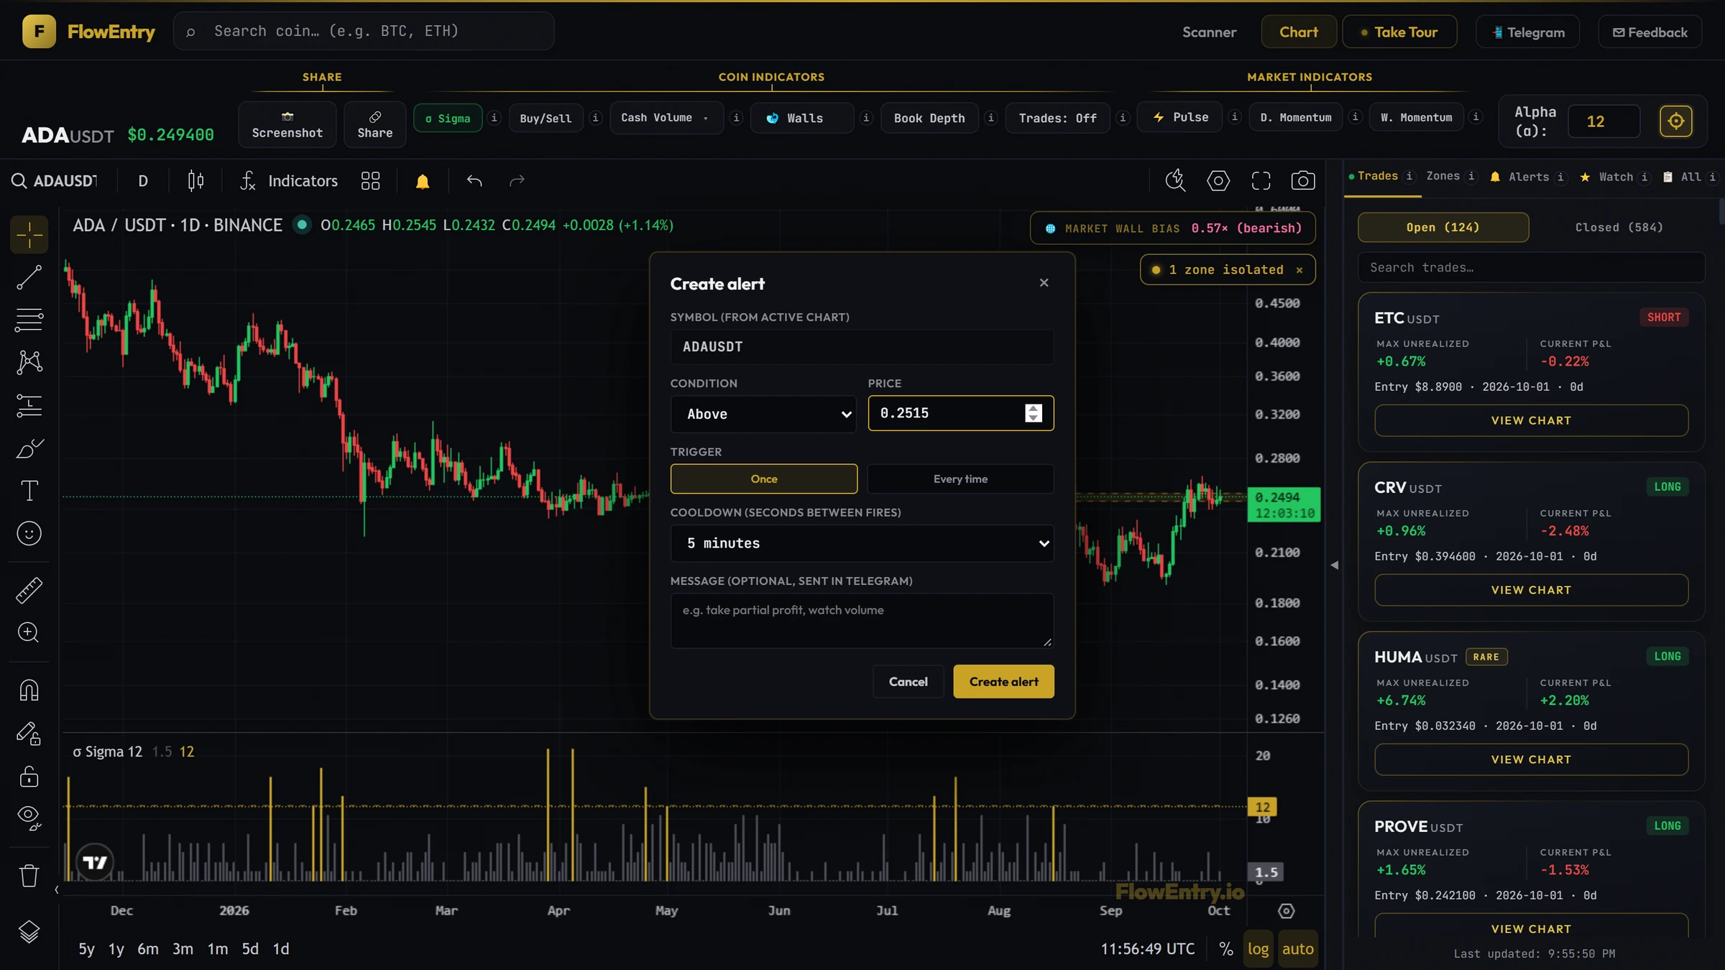Select the brush drawing tool
The height and width of the screenshot is (970, 1725).
tap(29, 448)
